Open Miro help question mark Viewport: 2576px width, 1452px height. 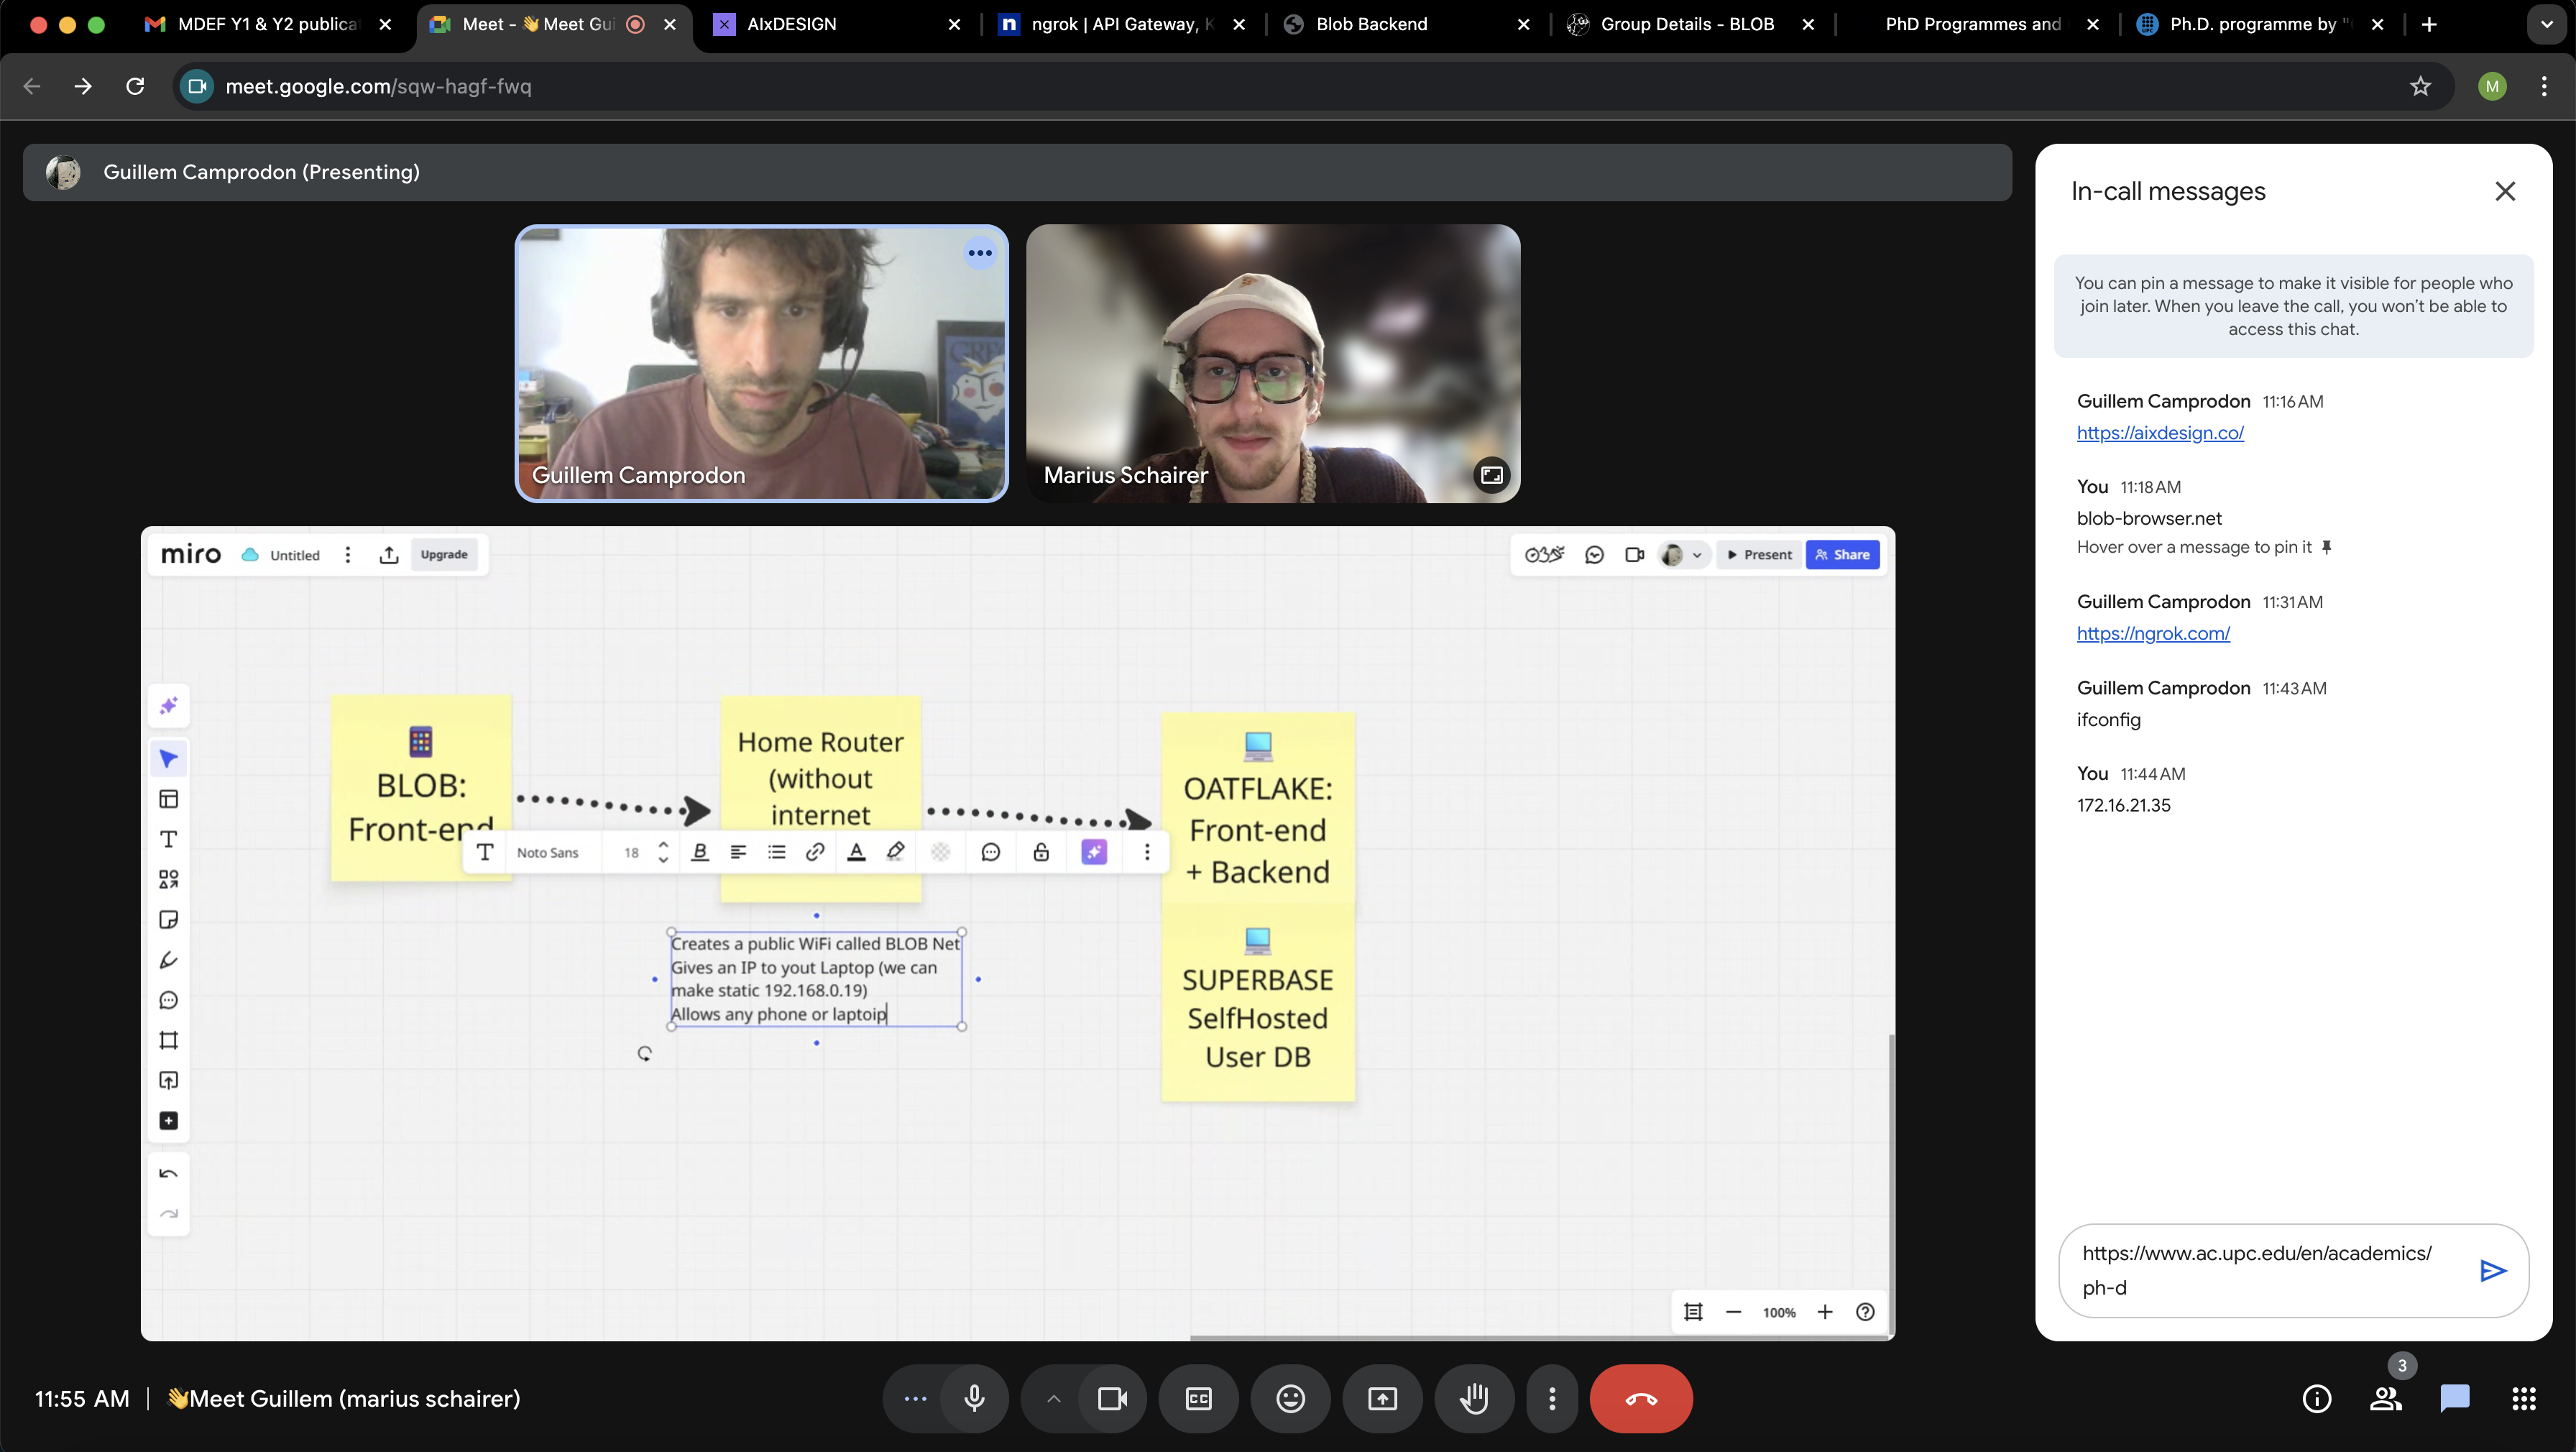[1865, 1312]
